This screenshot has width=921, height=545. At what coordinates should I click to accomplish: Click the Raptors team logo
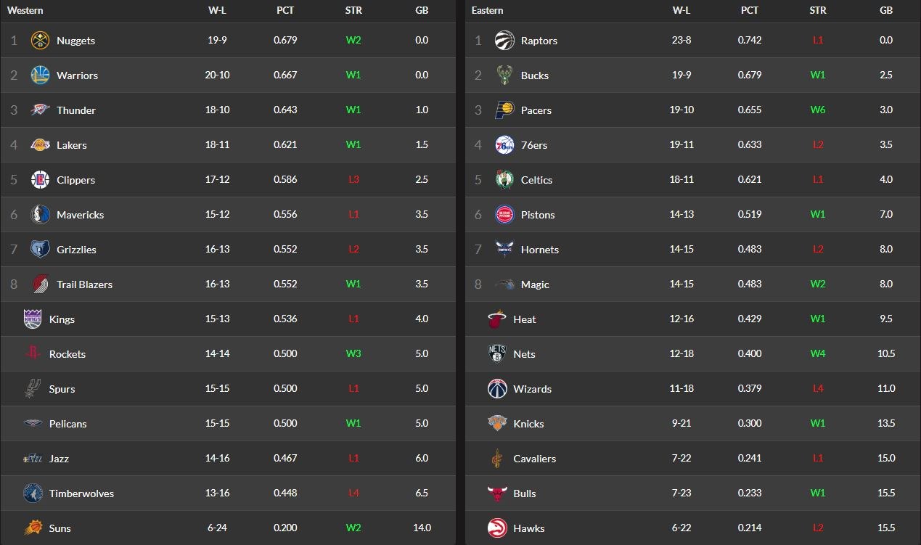pyautogui.click(x=504, y=41)
